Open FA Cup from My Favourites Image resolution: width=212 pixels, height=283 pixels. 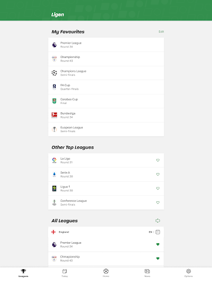[x=106, y=87]
